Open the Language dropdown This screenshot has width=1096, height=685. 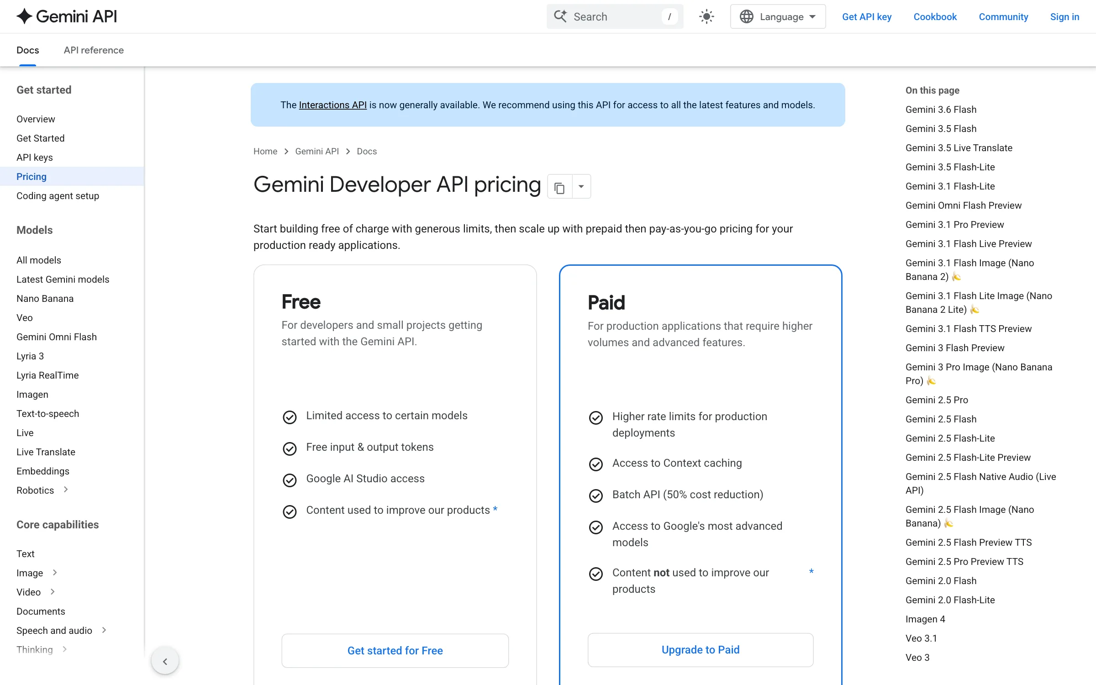tap(778, 17)
